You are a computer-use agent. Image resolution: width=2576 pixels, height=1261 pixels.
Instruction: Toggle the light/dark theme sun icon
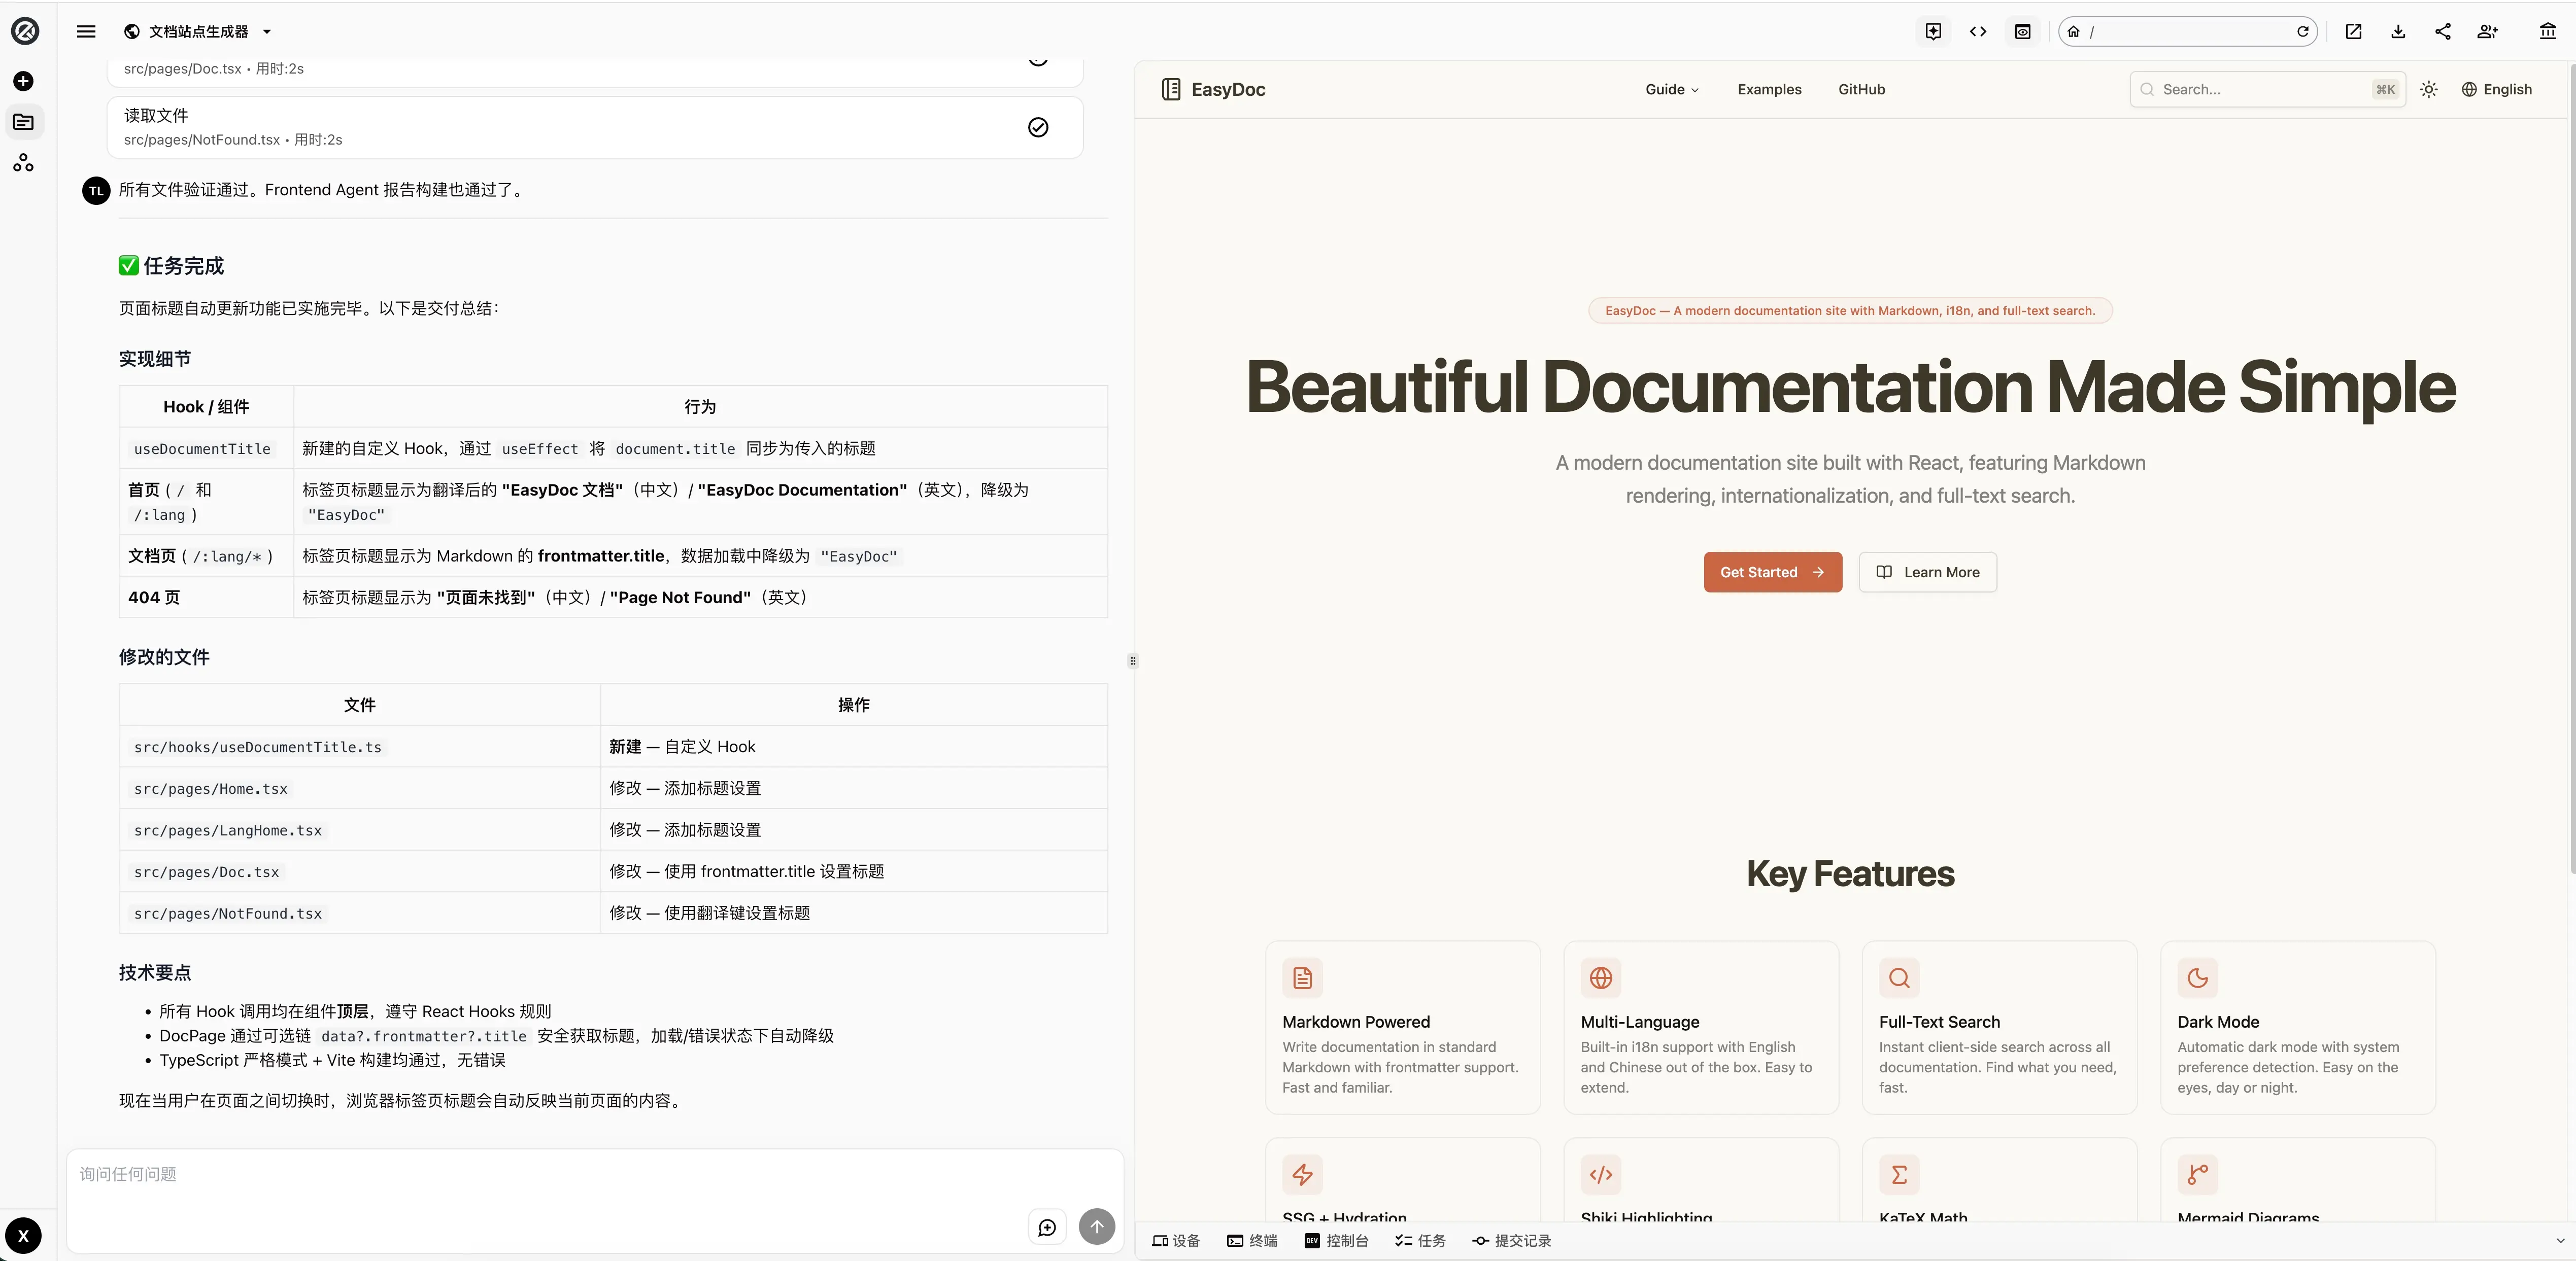(x=2429, y=90)
